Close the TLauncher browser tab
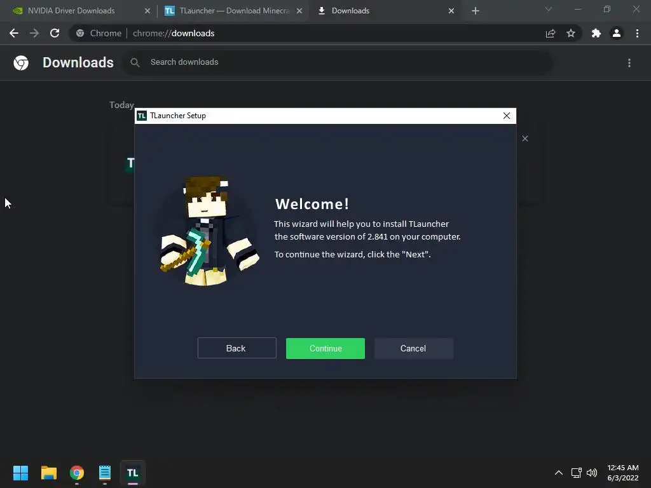The height and width of the screenshot is (488, 651). pyautogui.click(x=299, y=11)
